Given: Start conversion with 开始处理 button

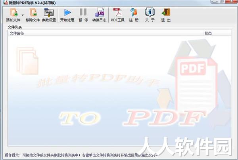Looking at the screenshot, I should [67, 15].
